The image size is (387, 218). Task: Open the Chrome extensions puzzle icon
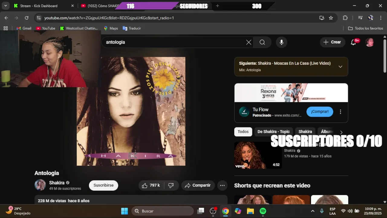pos(345,18)
